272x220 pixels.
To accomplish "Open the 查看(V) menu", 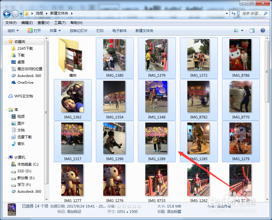I will [44, 23].
